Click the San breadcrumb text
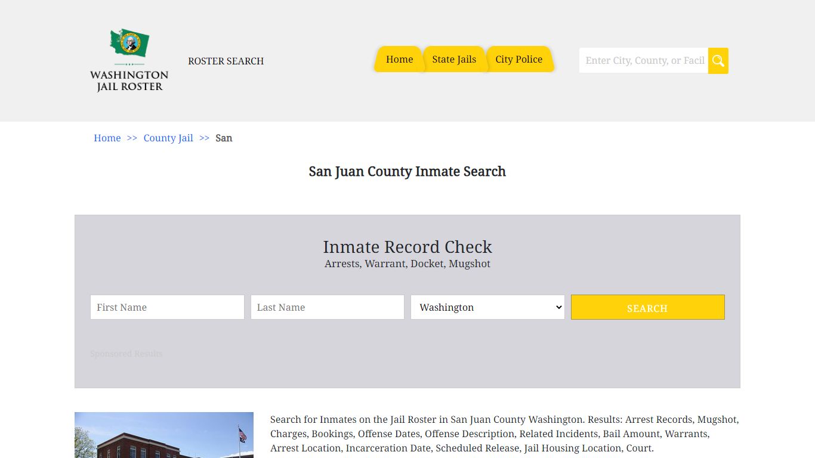Viewport: 815px width, 458px height. click(224, 138)
